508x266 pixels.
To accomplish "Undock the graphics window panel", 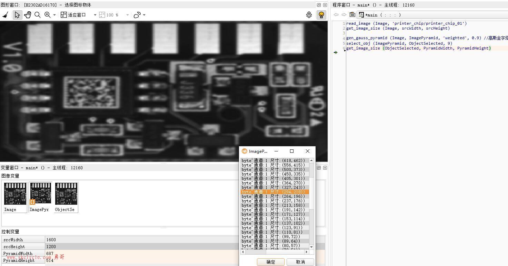I will click(319, 5).
